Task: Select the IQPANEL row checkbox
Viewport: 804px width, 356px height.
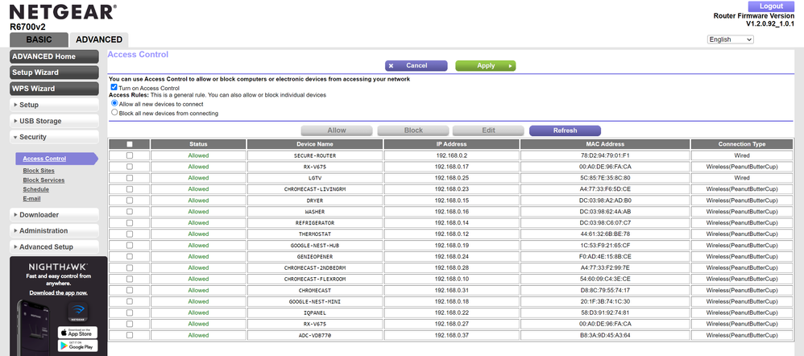Action: (x=129, y=313)
